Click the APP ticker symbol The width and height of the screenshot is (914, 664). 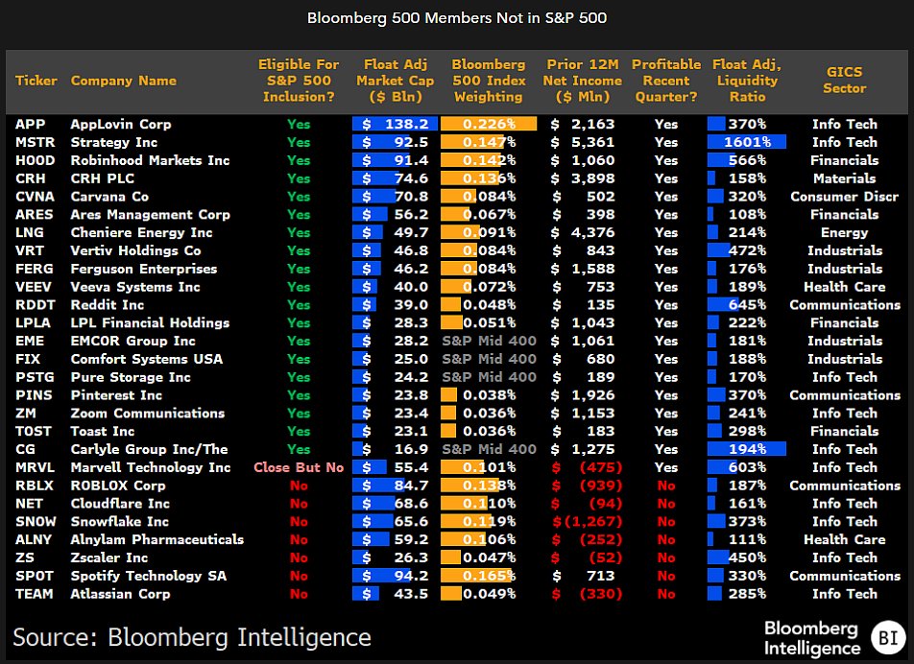(31, 124)
